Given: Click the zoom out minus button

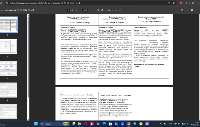Looking at the screenshot, I should tap(79, 10).
